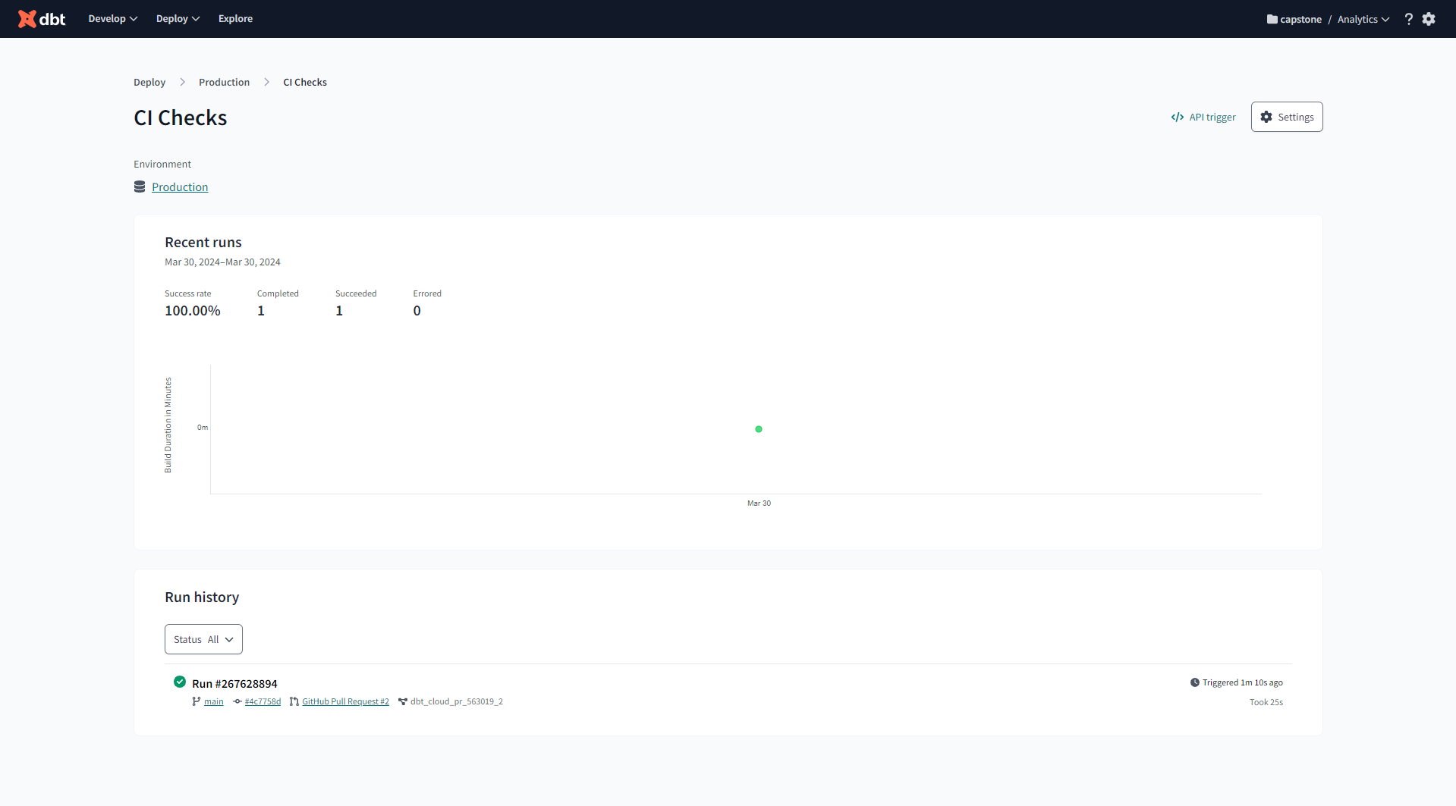Open Run #267628894
Screen dimensions: 1456x806
click(x=234, y=684)
